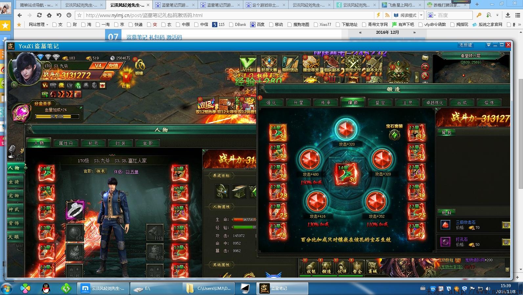Click the 充值 recharge button

pos(113,66)
